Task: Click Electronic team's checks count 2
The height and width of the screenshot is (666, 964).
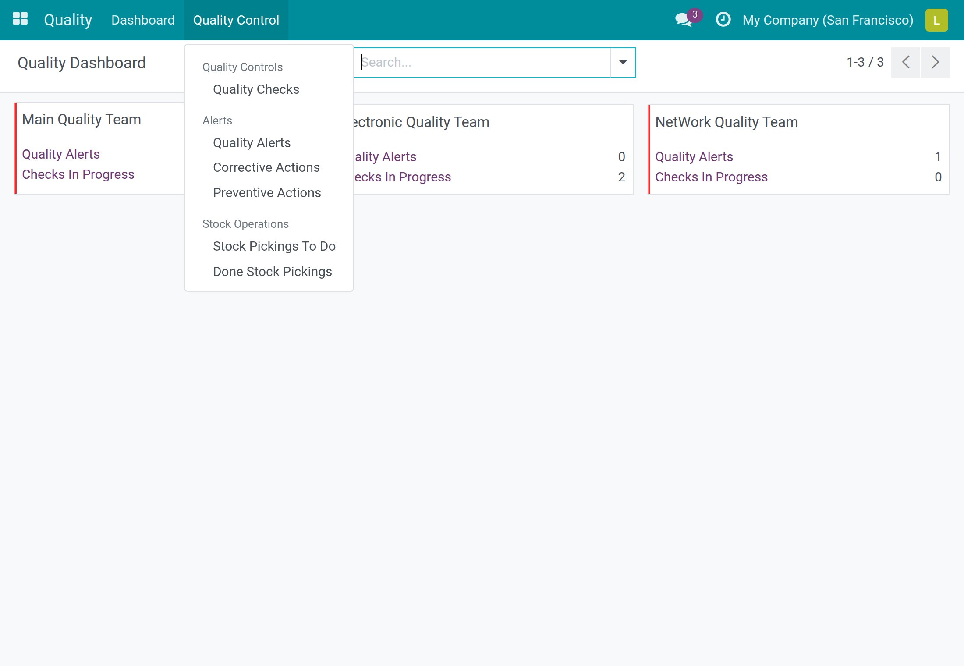Action: (621, 177)
